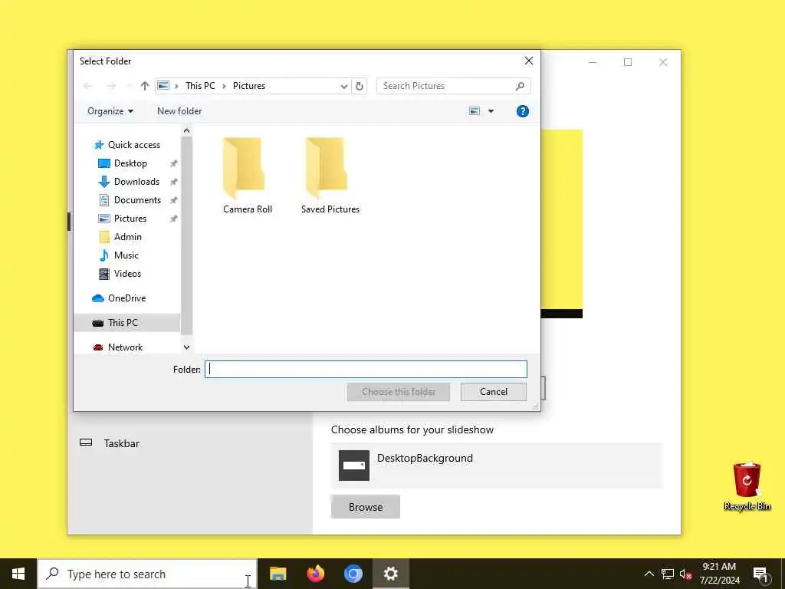The height and width of the screenshot is (589, 785).
Task: Close the Select Folder dialog
Action: [529, 61]
